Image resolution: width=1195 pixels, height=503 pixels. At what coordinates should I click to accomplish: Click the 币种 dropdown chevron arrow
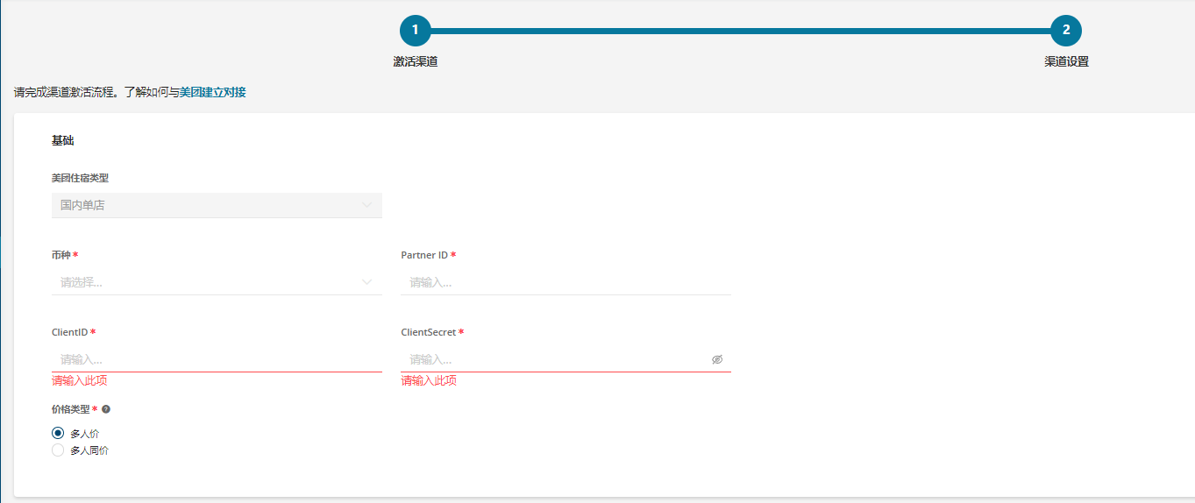pos(366,282)
